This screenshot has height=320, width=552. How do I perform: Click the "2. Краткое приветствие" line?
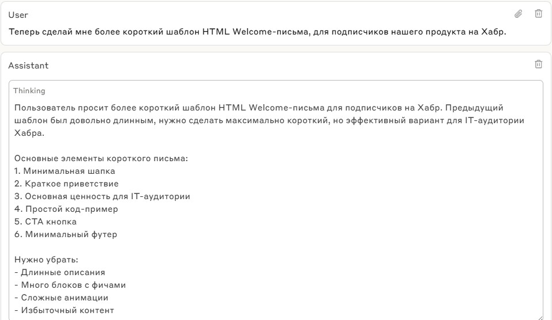pyautogui.click(x=66, y=184)
